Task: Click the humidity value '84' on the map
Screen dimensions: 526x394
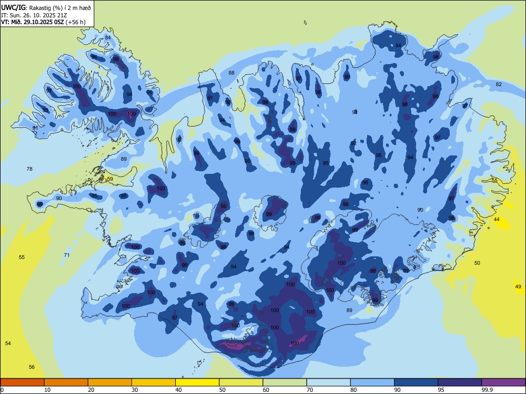Action: point(108,37)
